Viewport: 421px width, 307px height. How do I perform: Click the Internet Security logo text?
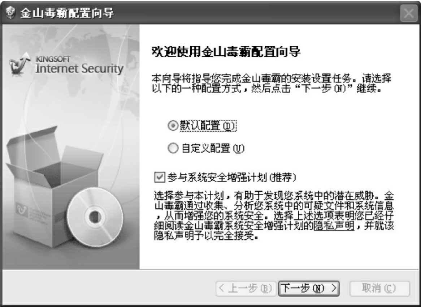pyautogui.click(x=79, y=69)
